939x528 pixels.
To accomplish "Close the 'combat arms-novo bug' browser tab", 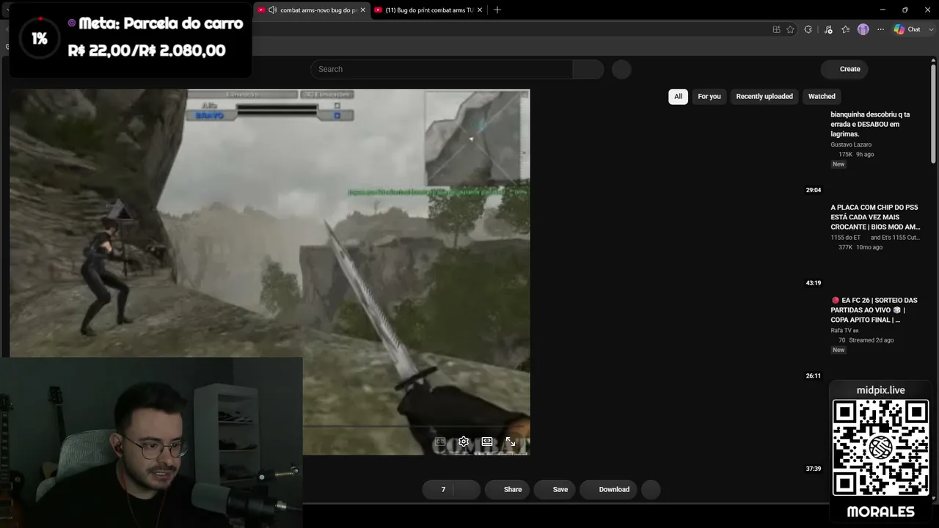I will click(364, 10).
